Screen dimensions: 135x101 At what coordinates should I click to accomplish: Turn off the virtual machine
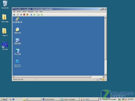(x=21, y=15)
